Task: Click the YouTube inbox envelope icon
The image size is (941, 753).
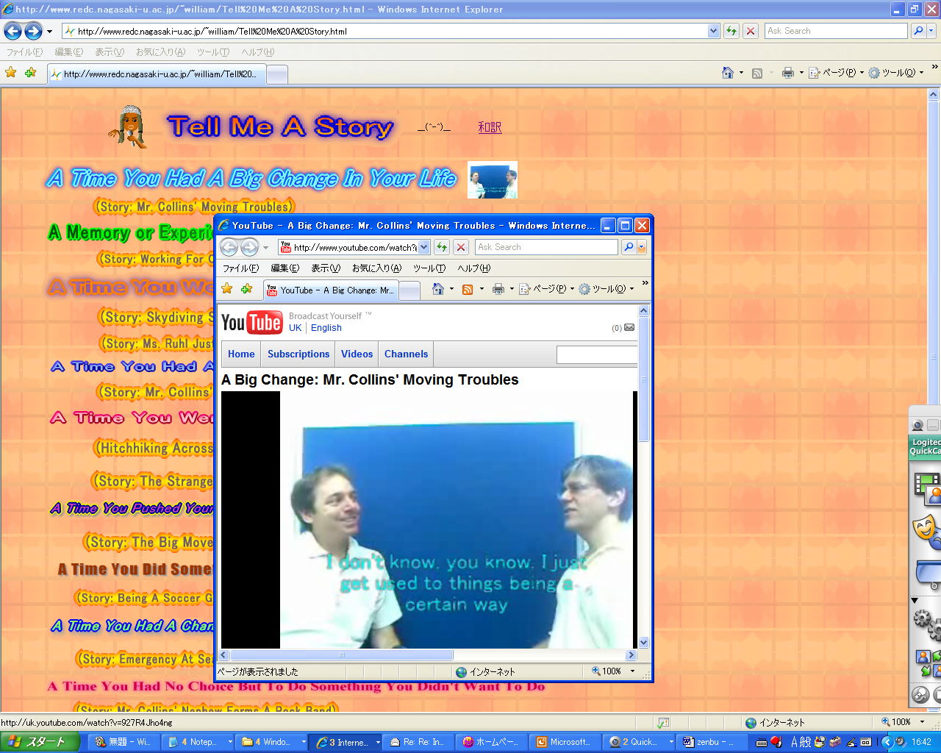Action: click(629, 328)
